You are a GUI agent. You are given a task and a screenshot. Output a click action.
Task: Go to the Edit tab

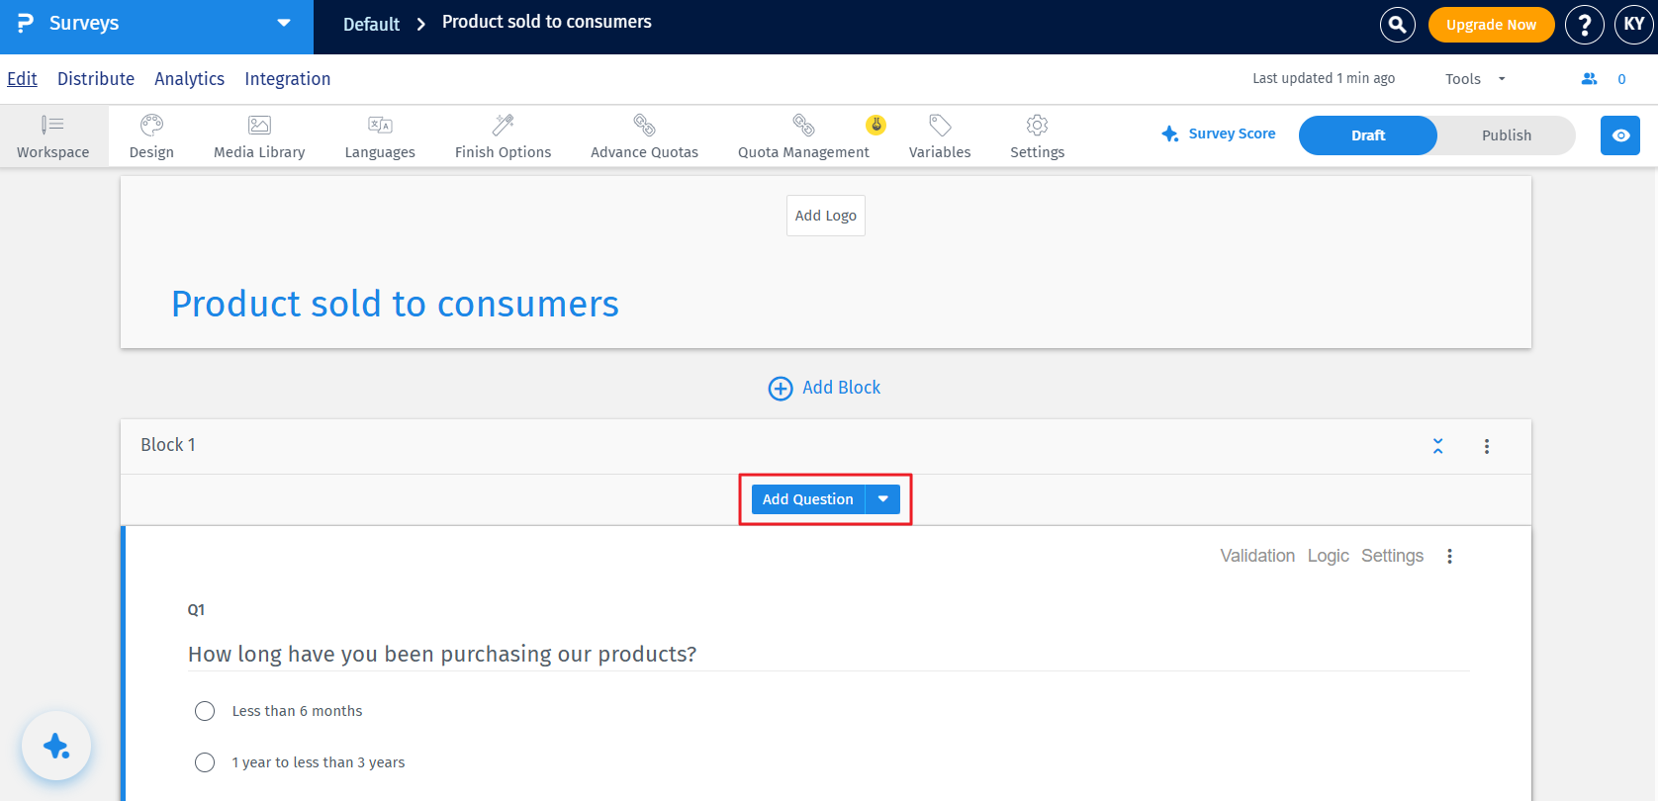pyautogui.click(x=22, y=79)
